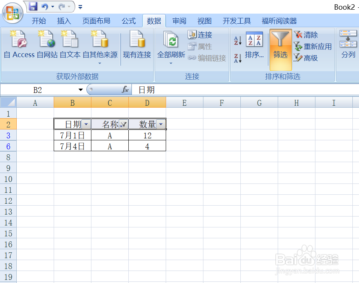The height and width of the screenshot is (283, 359).
Task: Switch to the 插入 tab
Action: click(64, 21)
